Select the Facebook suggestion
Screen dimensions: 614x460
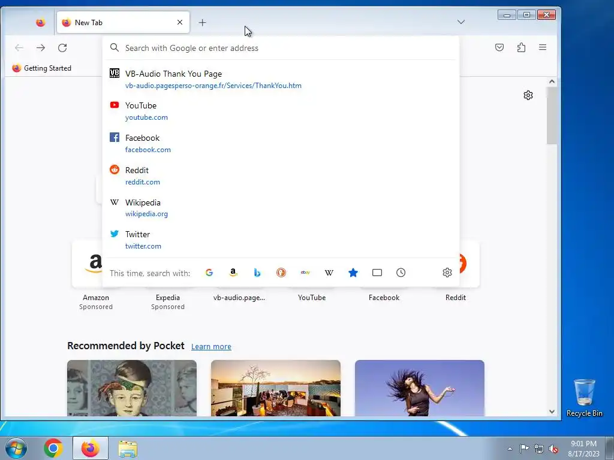point(281,144)
